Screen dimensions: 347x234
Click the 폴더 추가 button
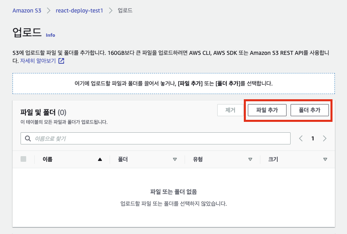310,110
